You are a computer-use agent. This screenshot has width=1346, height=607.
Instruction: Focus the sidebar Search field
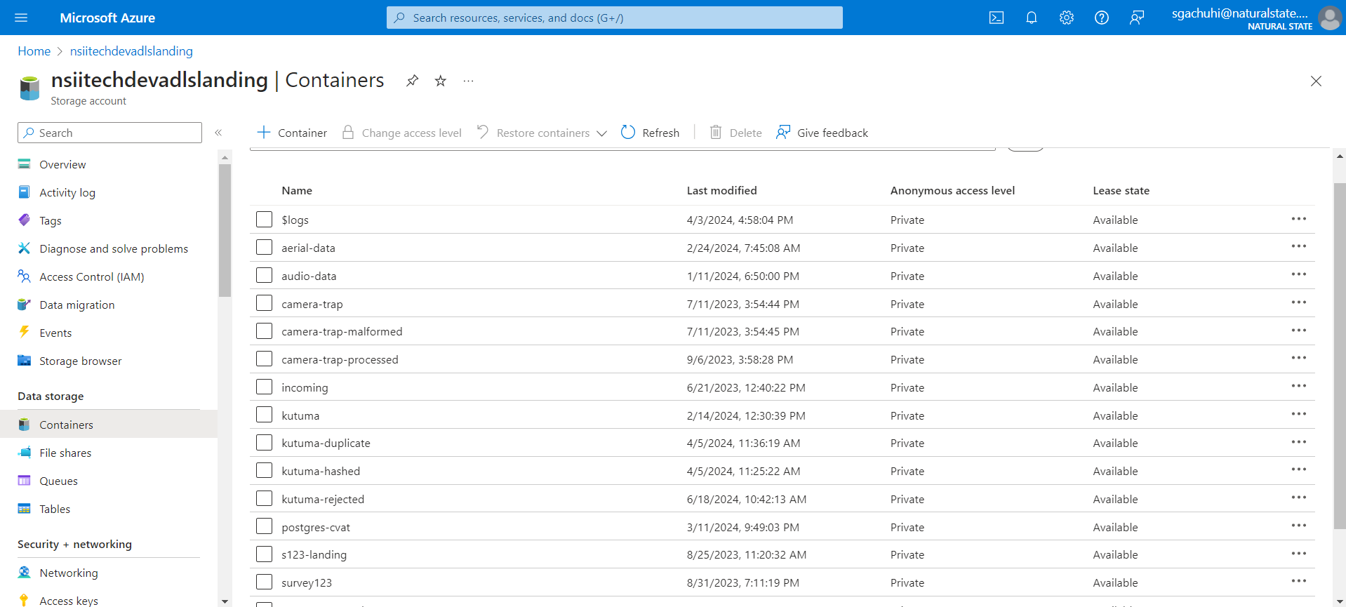pos(109,133)
